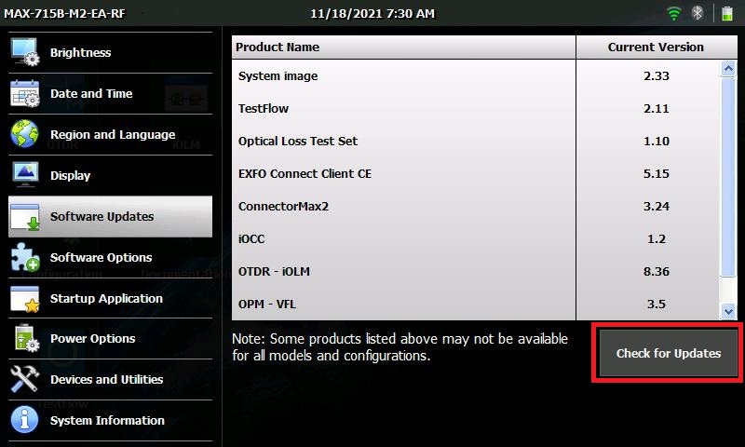Select EXFO Connect Client CE row
Viewport: 745px width, 447px height.
pos(476,174)
